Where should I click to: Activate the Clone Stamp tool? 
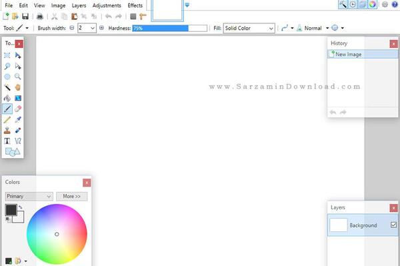pos(7,130)
